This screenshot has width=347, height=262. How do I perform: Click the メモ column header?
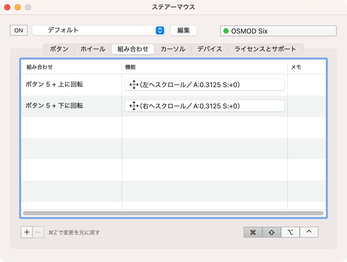[307, 67]
